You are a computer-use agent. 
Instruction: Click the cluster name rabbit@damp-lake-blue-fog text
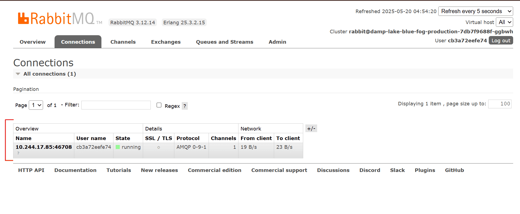click(431, 31)
